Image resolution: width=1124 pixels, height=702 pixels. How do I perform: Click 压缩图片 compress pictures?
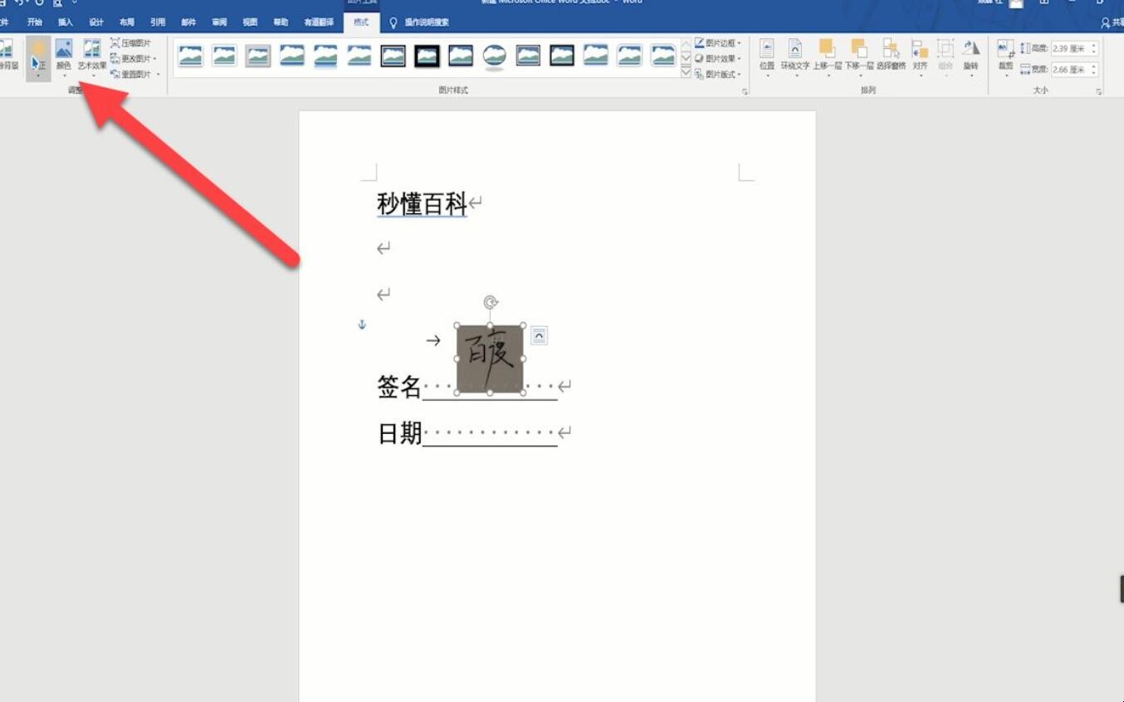131,43
